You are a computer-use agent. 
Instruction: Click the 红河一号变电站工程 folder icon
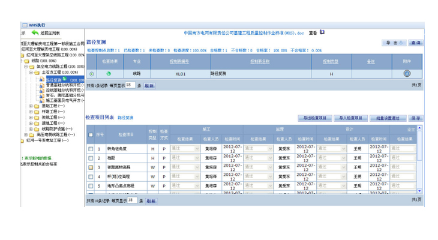tap(22, 140)
